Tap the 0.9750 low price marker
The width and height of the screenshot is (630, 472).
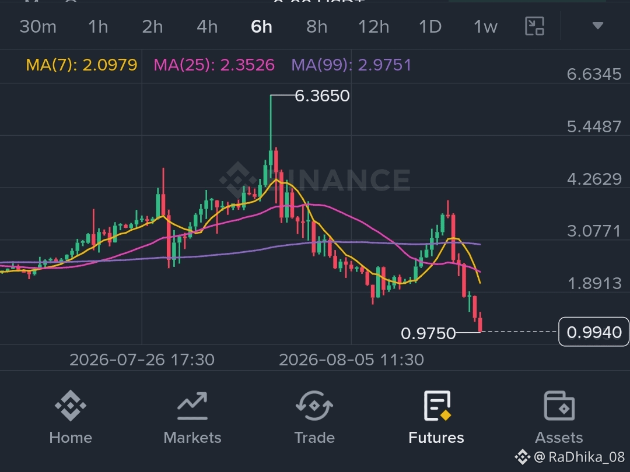428,333
